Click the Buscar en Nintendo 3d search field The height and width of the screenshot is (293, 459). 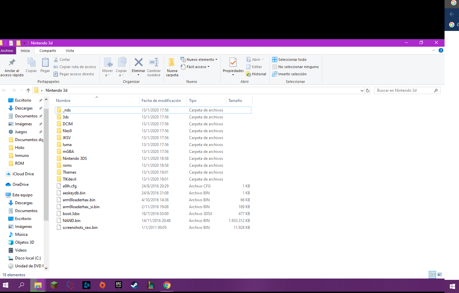404,90
